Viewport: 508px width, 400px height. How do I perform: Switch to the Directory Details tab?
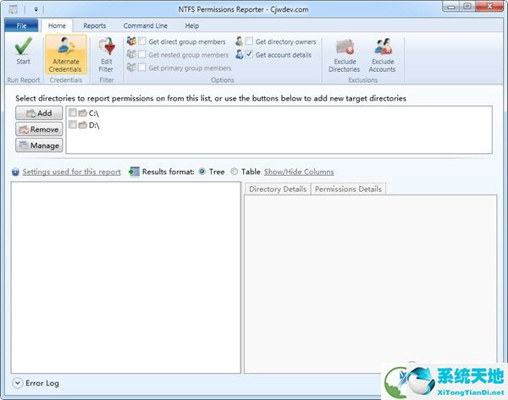pos(278,189)
